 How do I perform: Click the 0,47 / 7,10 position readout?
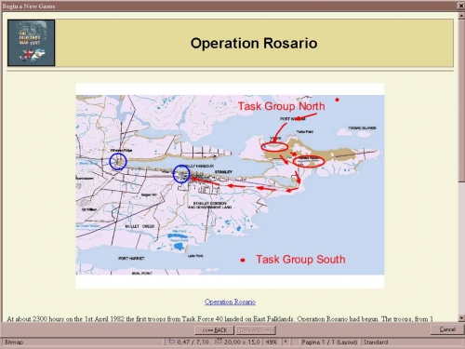click(x=193, y=342)
